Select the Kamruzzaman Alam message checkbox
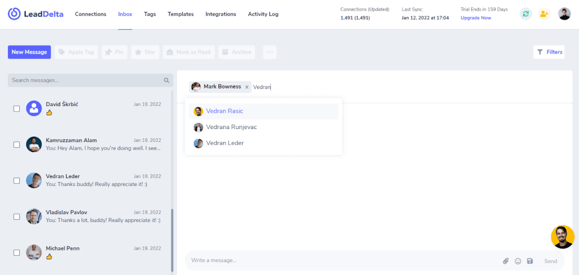The image size is (579, 275). click(x=16, y=145)
